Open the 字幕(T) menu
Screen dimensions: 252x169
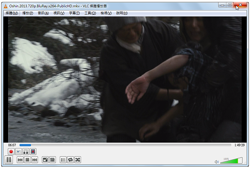point(74,13)
